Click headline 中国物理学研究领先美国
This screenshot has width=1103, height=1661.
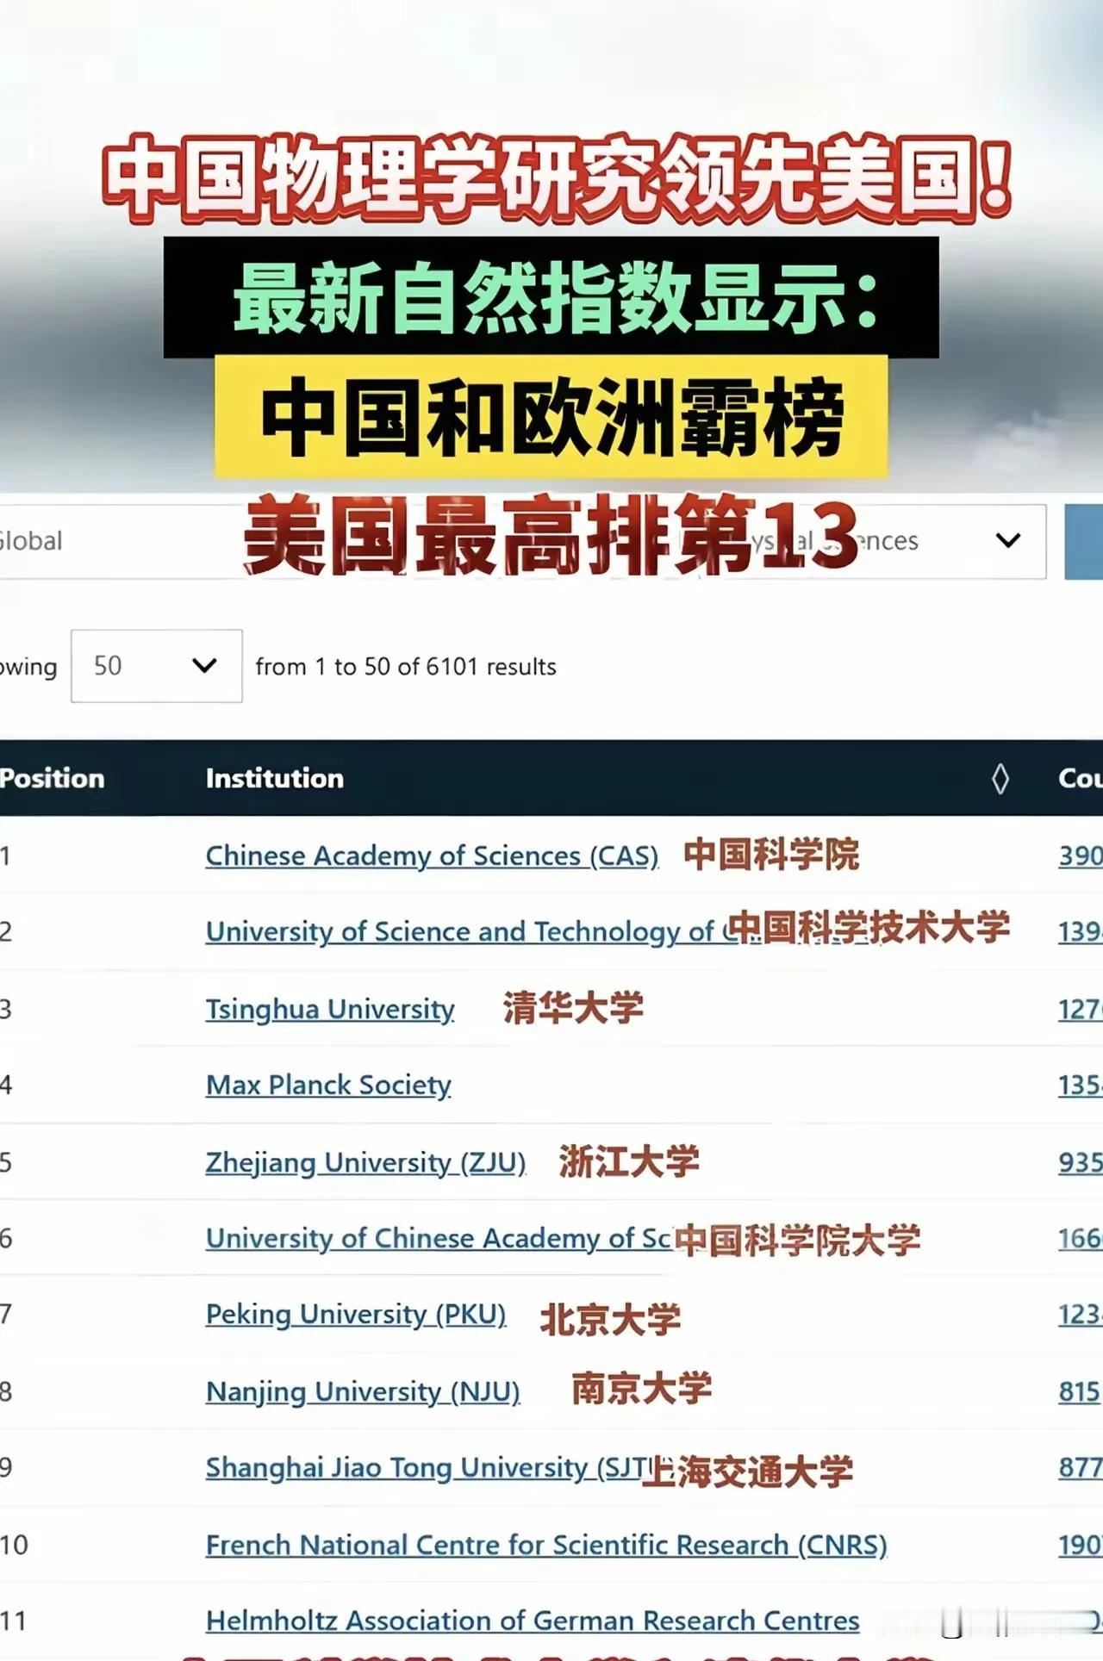[x=556, y=178]
